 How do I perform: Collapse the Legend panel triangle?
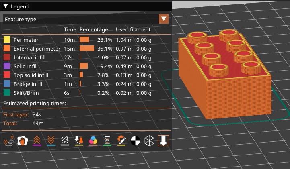pos(6,6)
